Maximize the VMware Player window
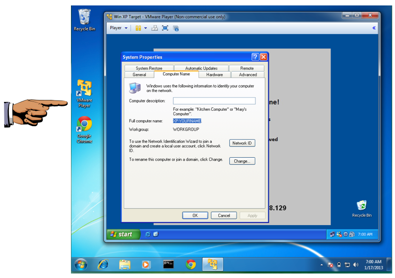The image size is (395, 278). tap(357, 15)
